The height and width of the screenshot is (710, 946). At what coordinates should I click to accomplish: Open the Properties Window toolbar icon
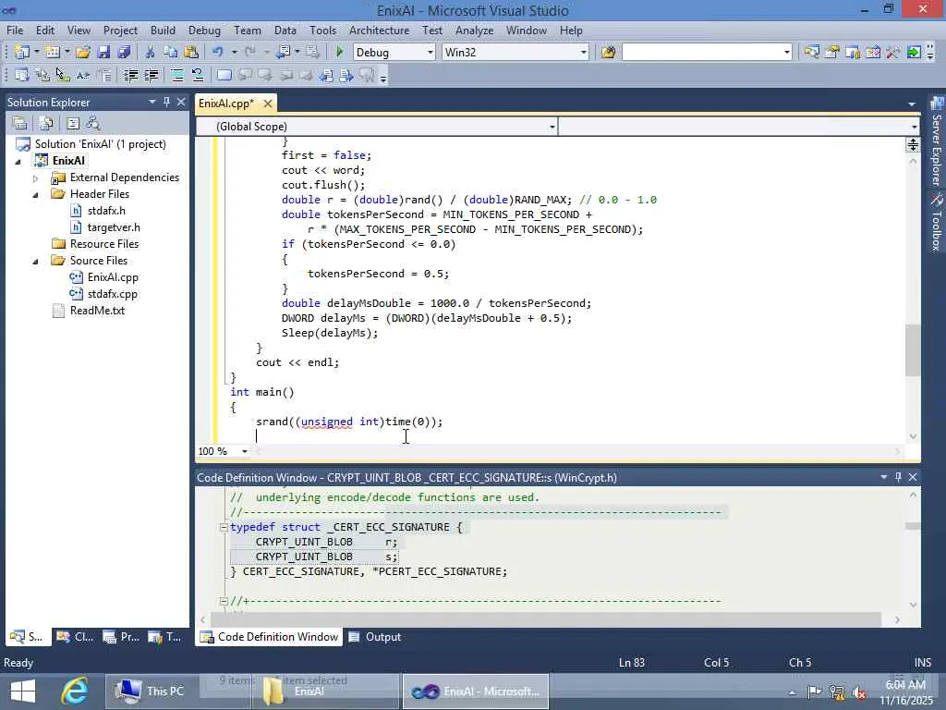pyautogui.click(x=832, y=52)
